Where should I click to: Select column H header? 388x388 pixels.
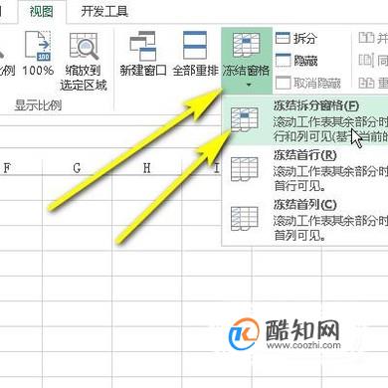pos(147,168)
